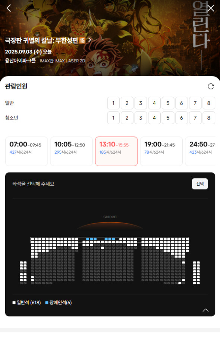
Task: Choose 8 in the 일반 row
Action: (209, 103)
